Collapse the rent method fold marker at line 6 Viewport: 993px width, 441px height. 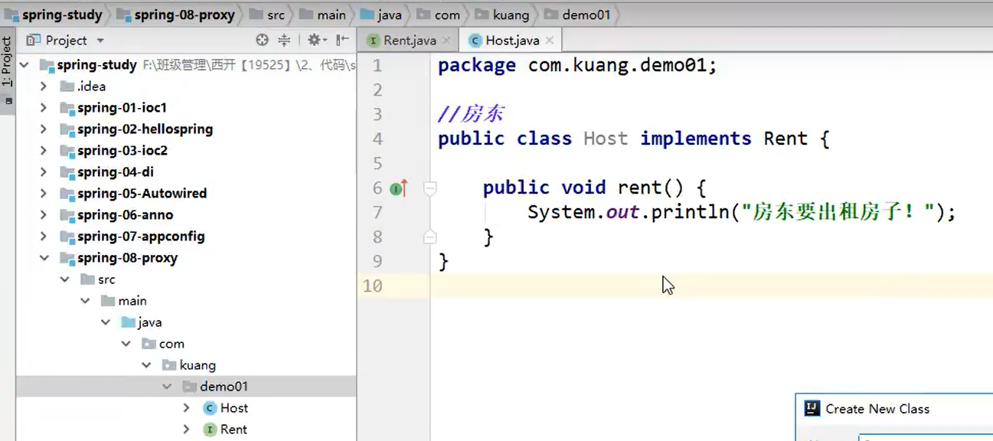point(430,188)
